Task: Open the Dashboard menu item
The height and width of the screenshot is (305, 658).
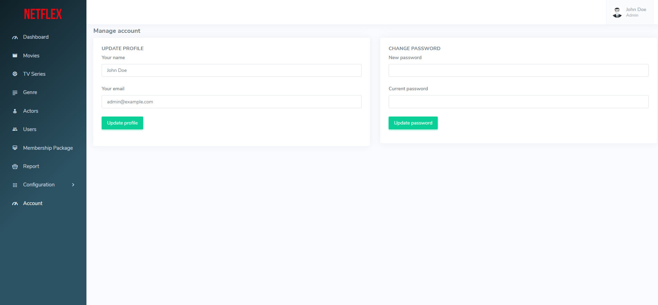Action: coord(43,37)
